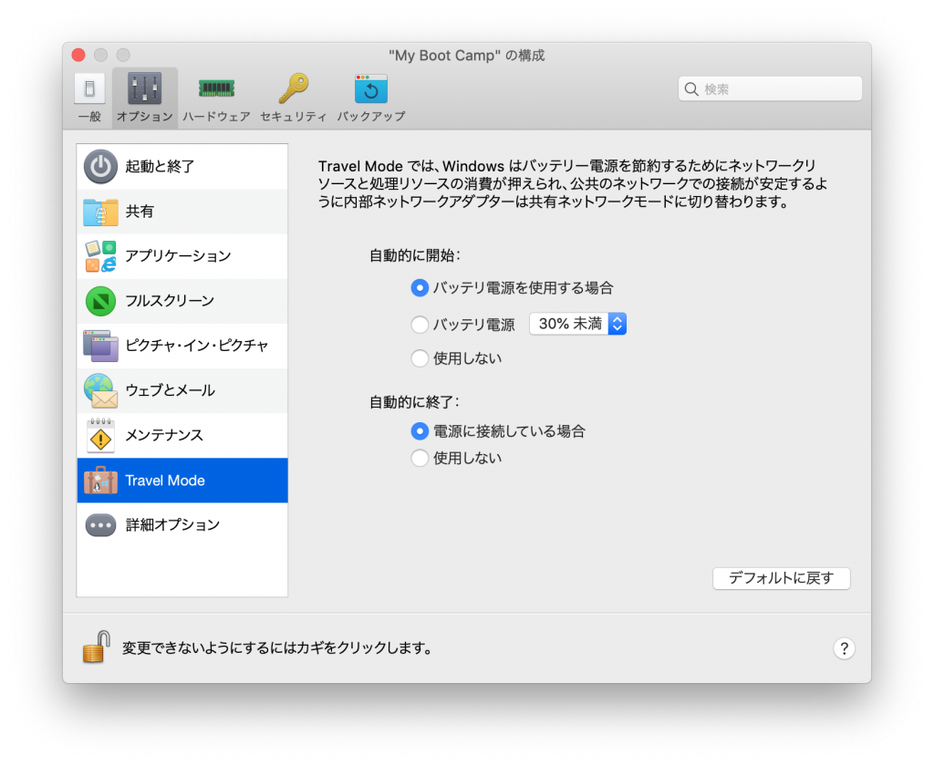Click the ウェブとメール globe envelope icon

(x=100, y=390)
